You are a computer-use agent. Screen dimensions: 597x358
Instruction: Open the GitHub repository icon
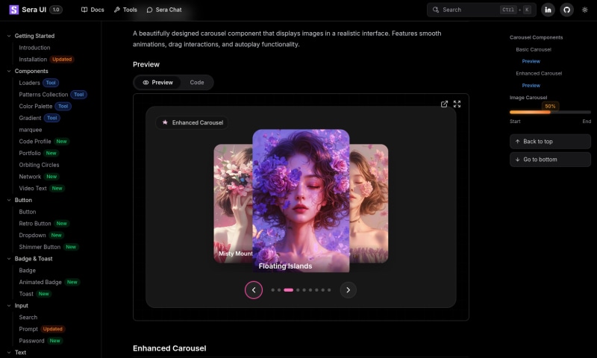tap(566, 10)
